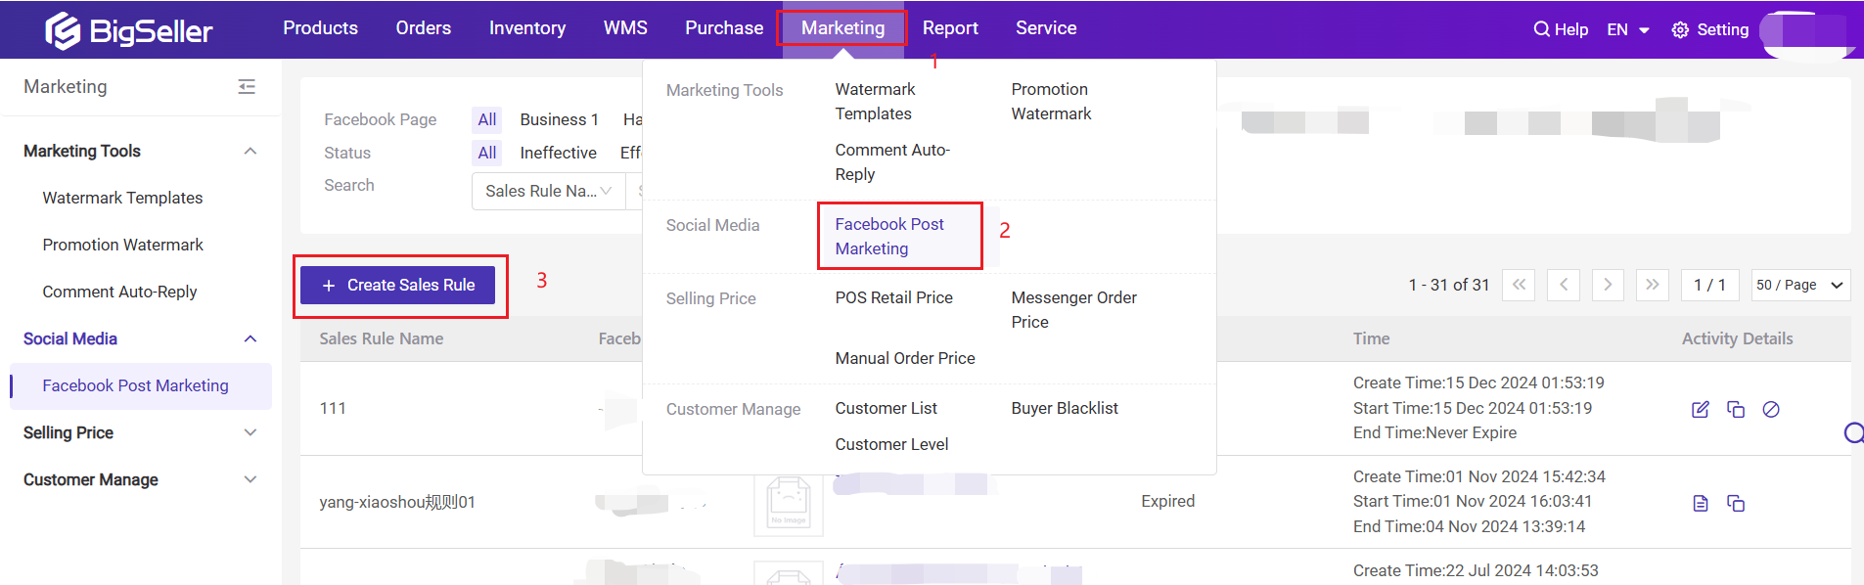Expand Customer Manage sidebar section

[x=250, y=479]
